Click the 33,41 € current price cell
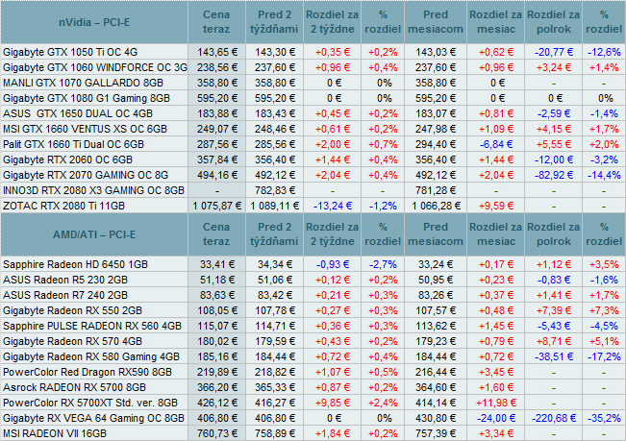The height and width of the screenshot is (441, 626). coord(216,264)
